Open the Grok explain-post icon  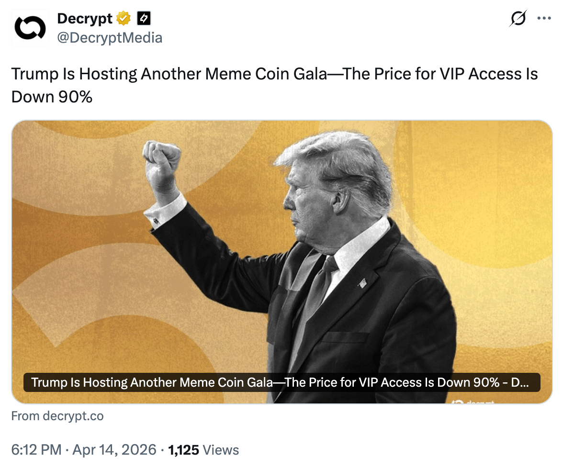(x=518, y=19)
